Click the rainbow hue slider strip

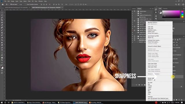(x=182, y=14)
